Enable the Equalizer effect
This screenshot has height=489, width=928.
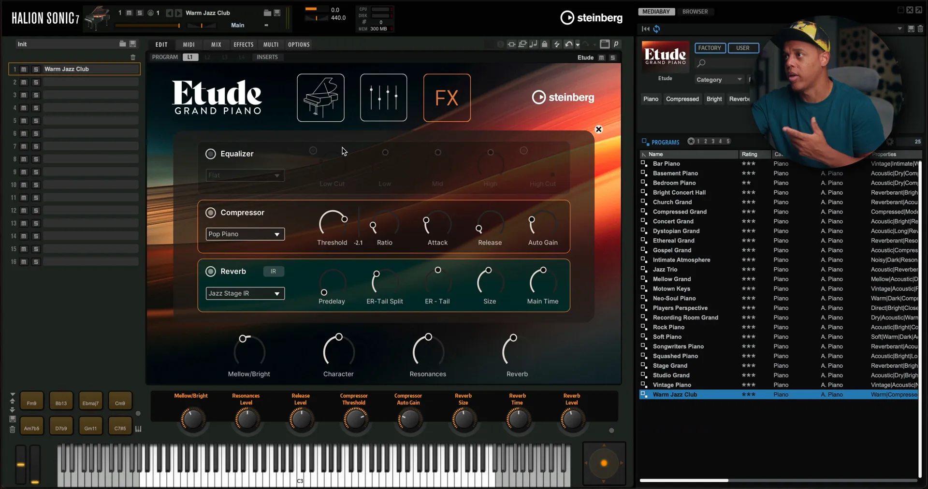[211, 154]
